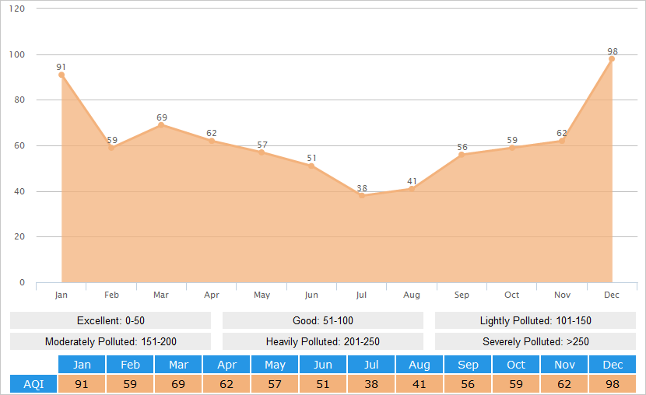Select the Aug table header cell

pyautogui.click(x=420, y=365)
